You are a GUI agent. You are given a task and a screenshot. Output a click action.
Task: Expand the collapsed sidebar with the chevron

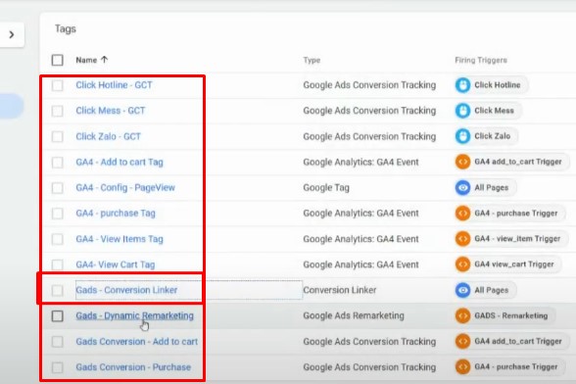(12, 35)
